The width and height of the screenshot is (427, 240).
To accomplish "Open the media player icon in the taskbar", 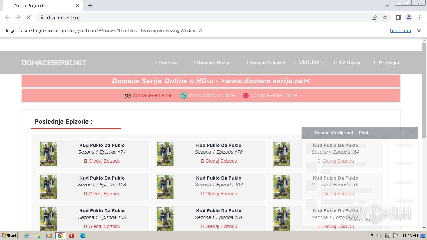I will coord(49,236).
